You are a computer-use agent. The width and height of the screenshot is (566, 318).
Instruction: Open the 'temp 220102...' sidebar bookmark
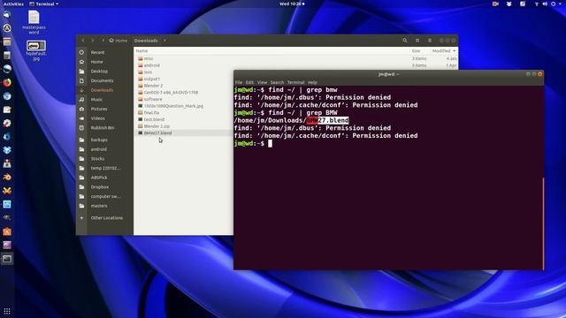(x=105, y=168)
